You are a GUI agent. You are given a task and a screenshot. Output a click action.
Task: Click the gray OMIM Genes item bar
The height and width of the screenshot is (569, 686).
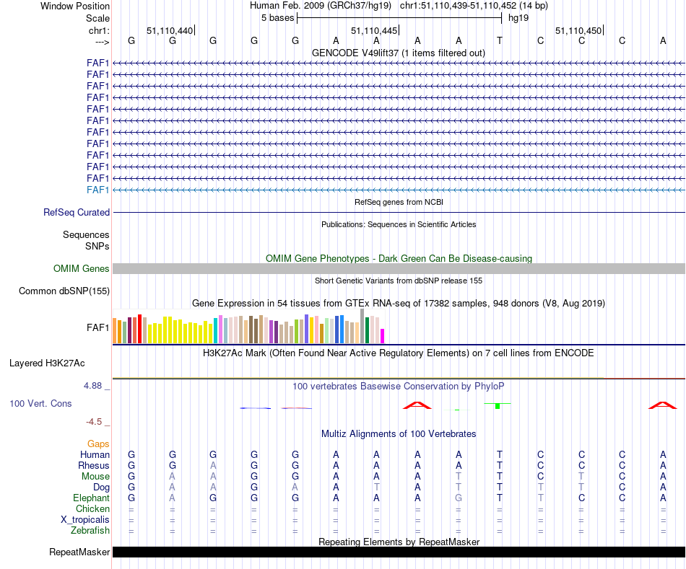(x=399, y=269)
